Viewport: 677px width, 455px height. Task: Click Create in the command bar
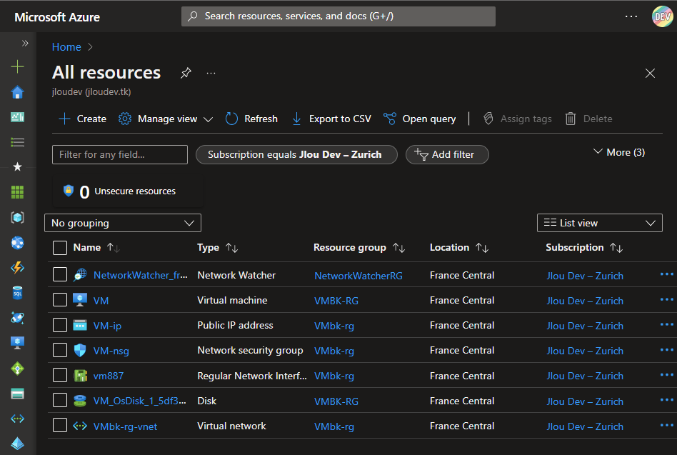coord(82,119)
